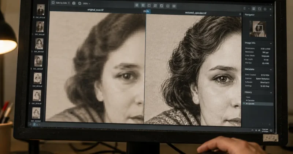
Task: Click the 16-bit Gray settings value
Action: (x=265, y=86)
